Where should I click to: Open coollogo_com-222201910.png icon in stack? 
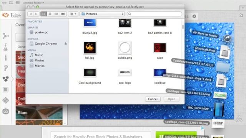[x=218, y=123]
